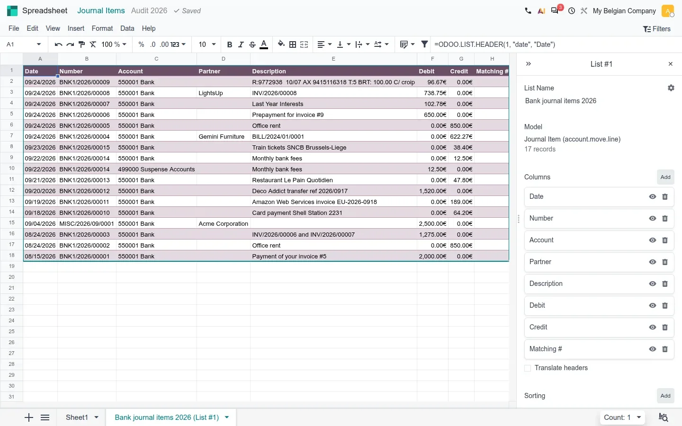Open the table insert dropdown
This screenshot has height=426, width=682.
click(407, 44)
